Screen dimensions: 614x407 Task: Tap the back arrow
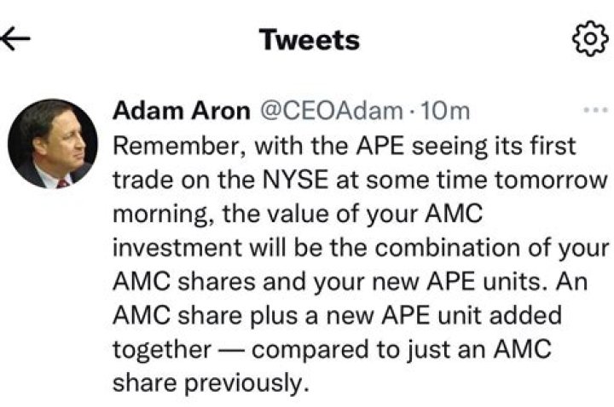coord(16,39)
